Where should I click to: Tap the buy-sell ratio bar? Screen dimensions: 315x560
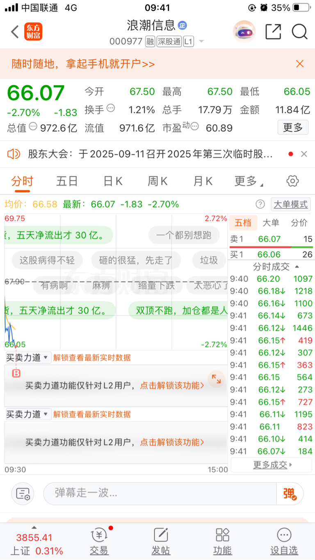click(x=271, y=247)
